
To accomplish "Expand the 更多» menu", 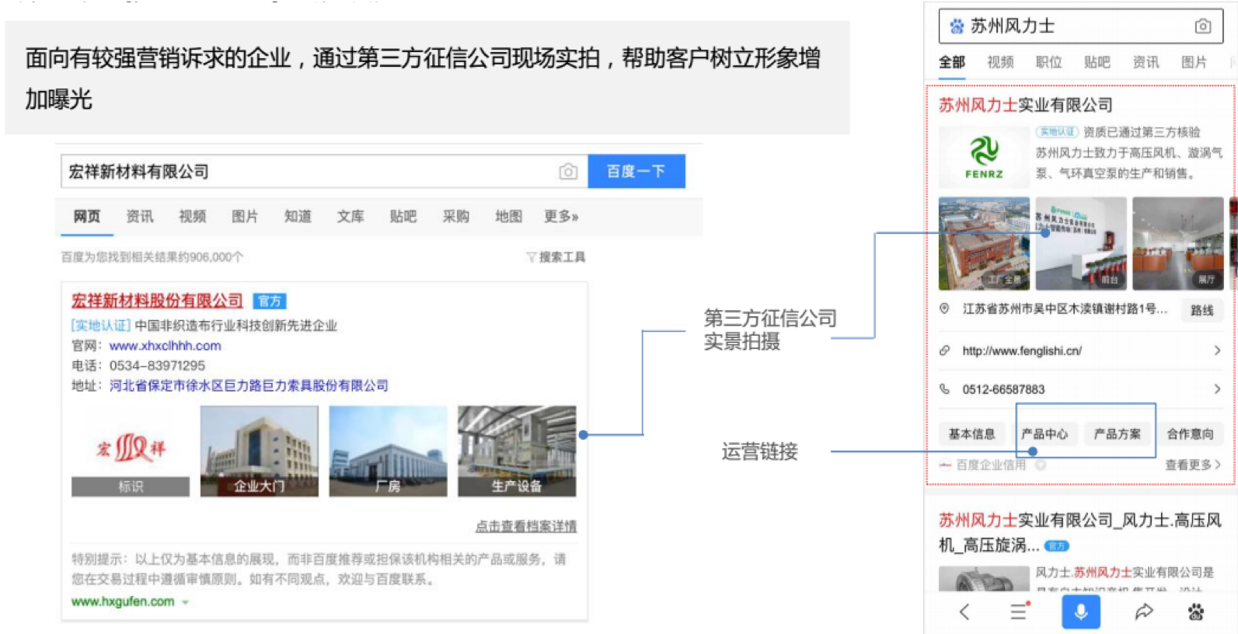I will [561, 216].
